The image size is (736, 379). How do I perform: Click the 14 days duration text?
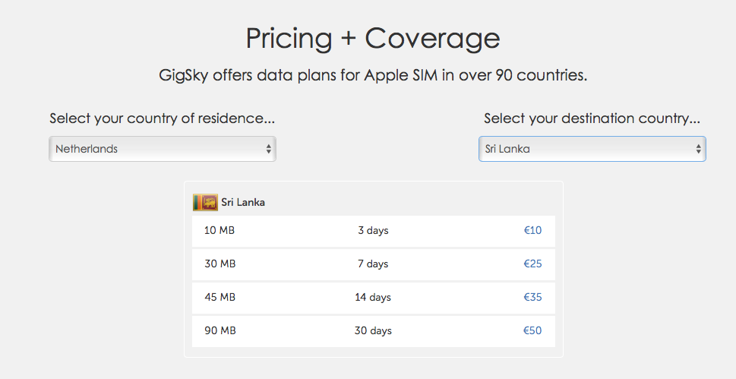pos(373,297)
